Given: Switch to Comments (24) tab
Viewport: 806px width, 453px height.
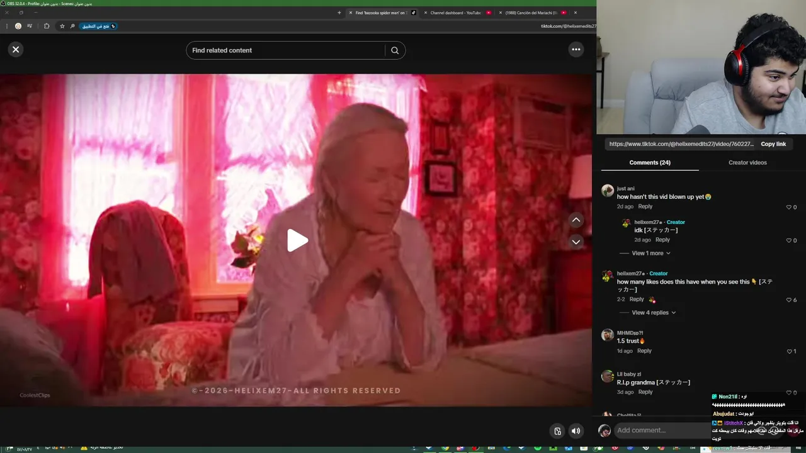Looking at the screenshot, I should [650, 162].
